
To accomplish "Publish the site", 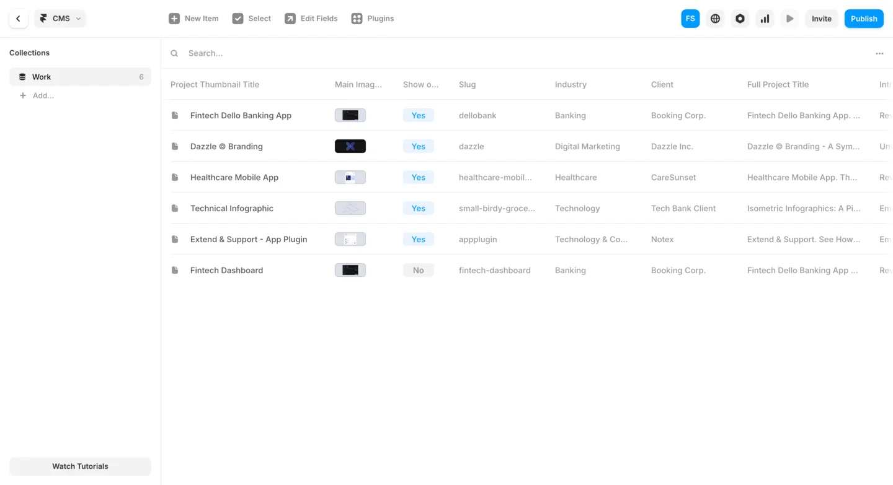I will tap(864, 19).
